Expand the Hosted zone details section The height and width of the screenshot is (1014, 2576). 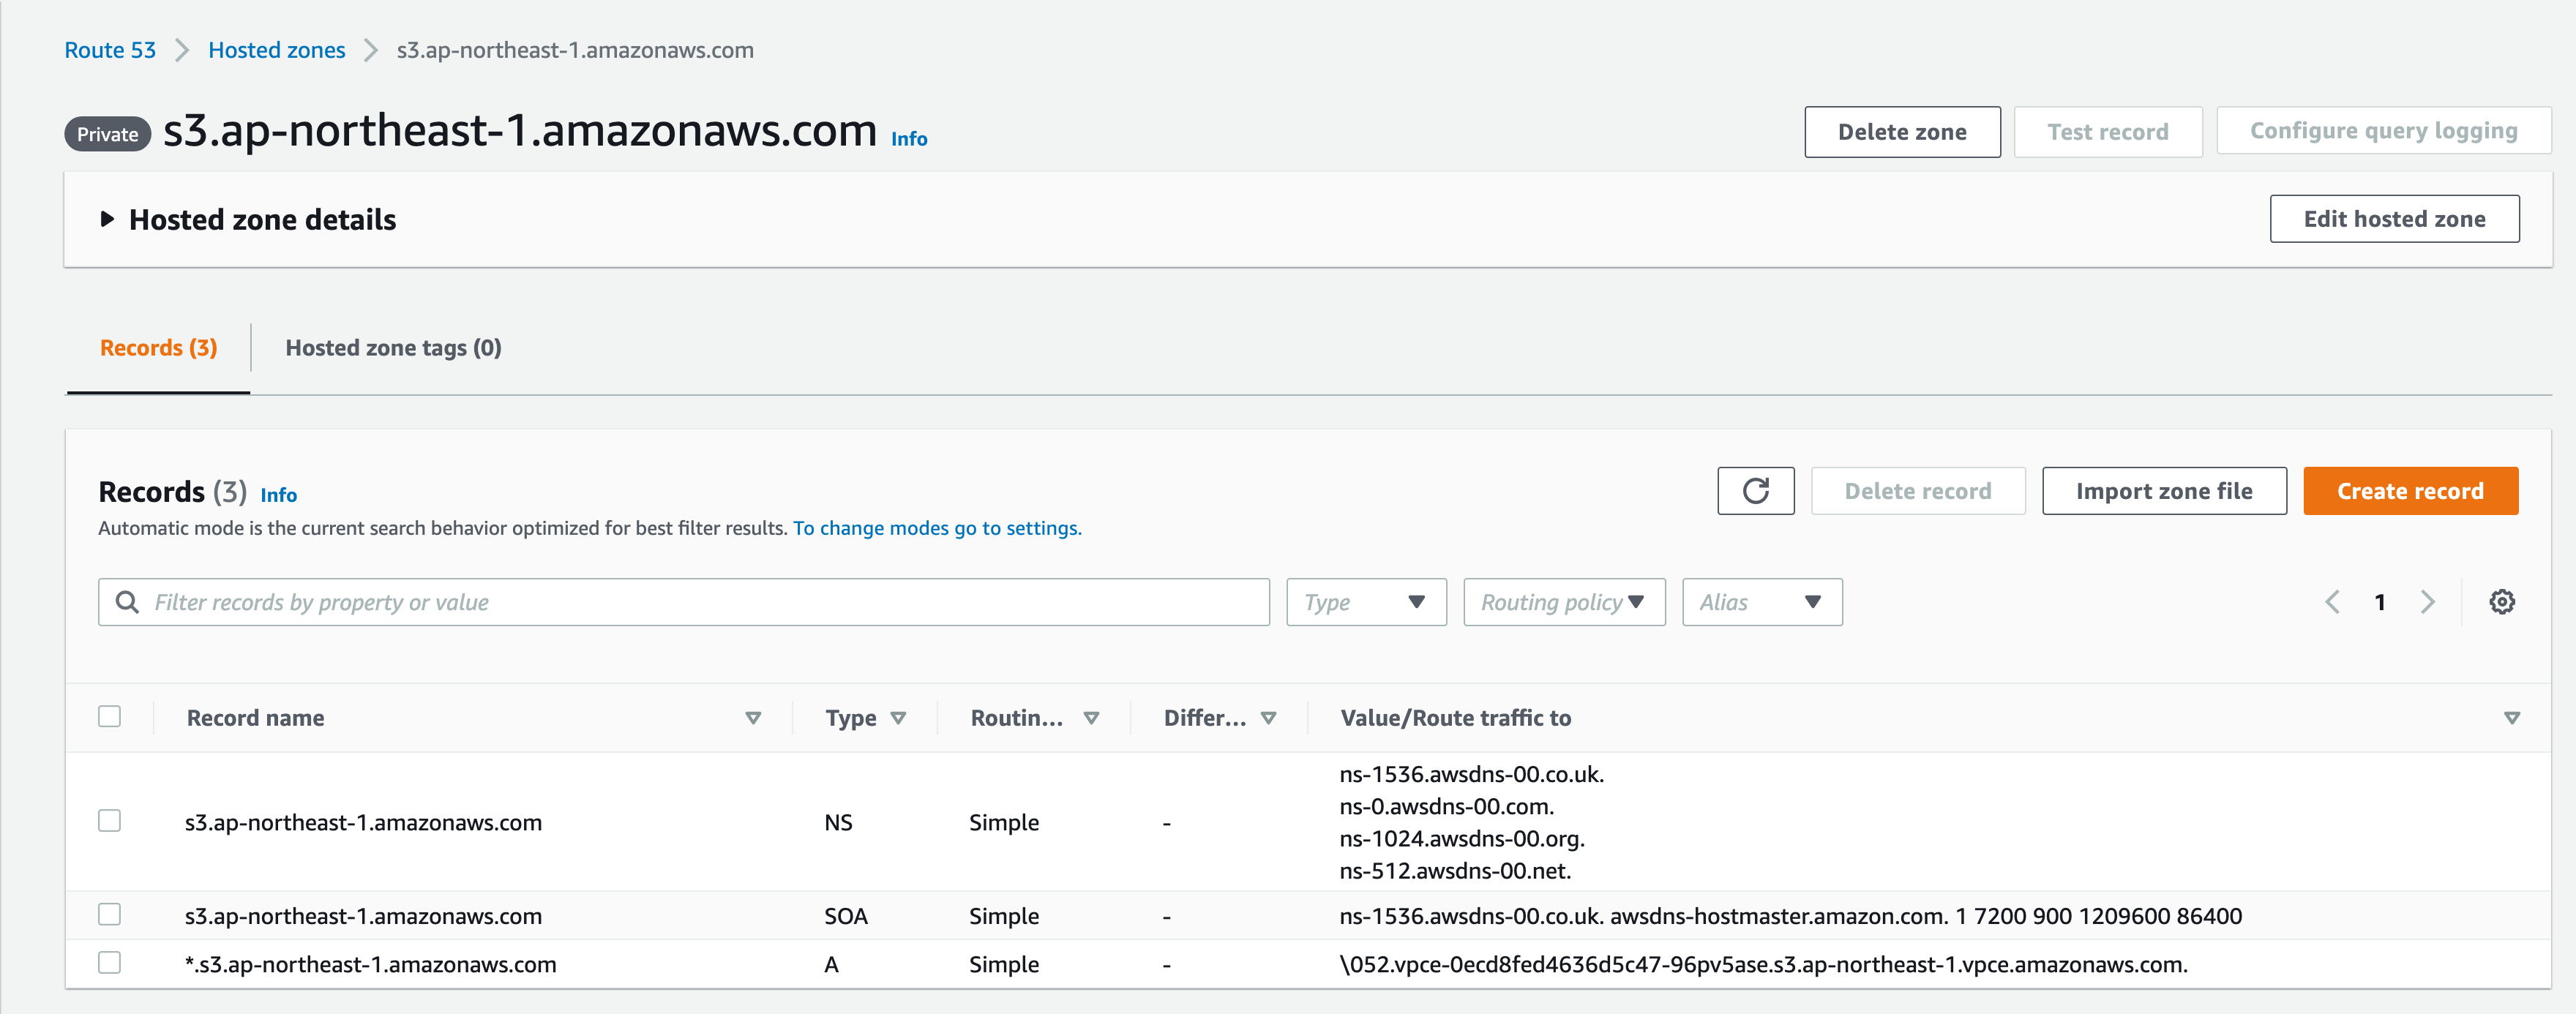pos(107,219)
